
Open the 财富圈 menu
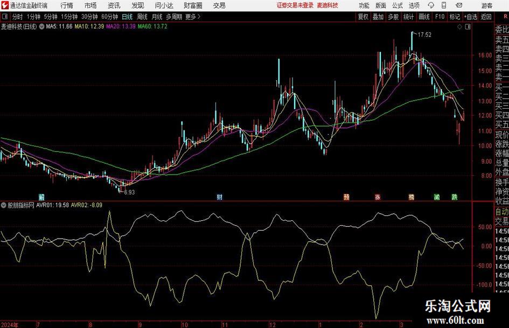click(x=193, y=5)
